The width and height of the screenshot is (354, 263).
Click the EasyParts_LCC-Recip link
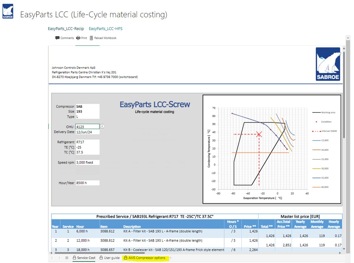[x=66, y=28]
